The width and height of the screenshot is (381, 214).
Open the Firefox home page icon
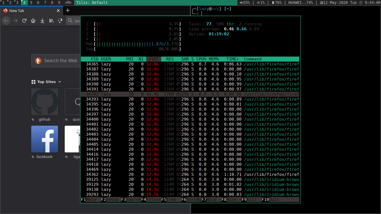click(x=33, y=21)
